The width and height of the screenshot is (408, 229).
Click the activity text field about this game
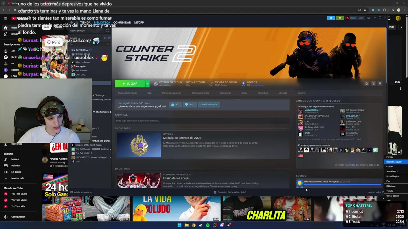(x=202, y=121)
